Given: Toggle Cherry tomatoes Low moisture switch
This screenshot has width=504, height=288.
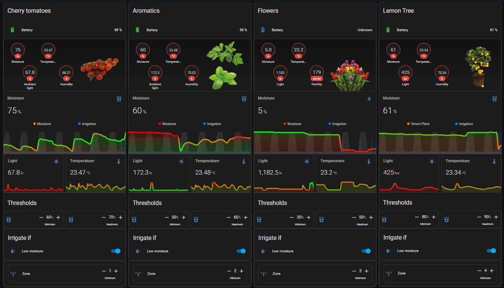Looking at the screenshot, I should coord(116,251).
